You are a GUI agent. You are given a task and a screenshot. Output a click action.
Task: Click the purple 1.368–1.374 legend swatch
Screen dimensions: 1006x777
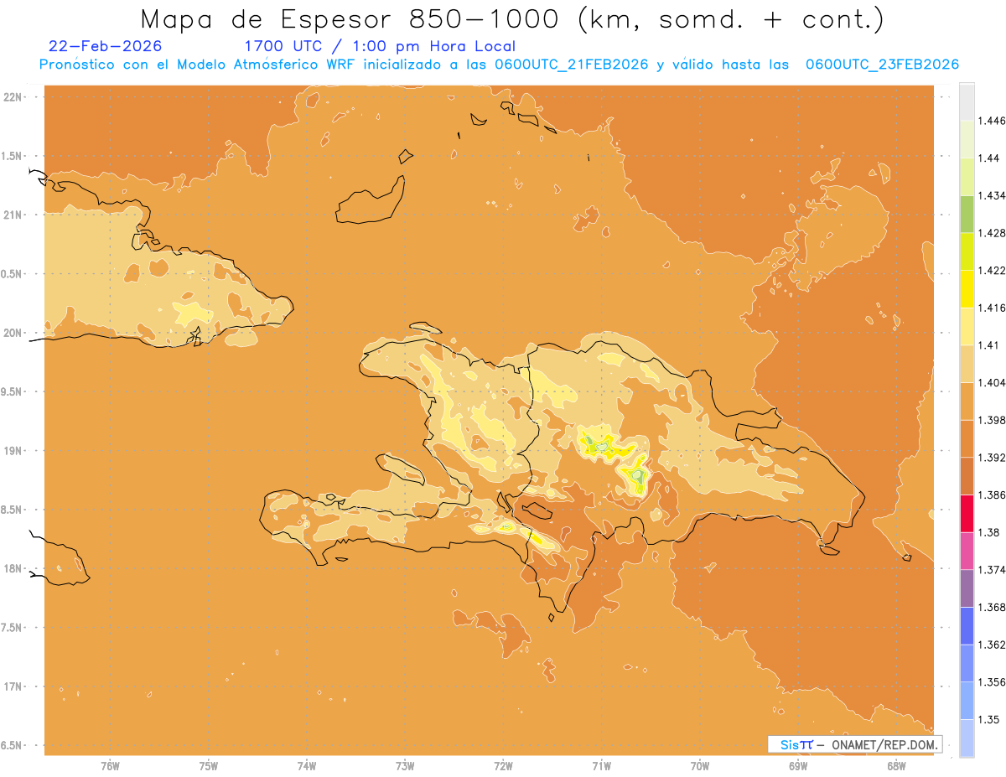(x=967, y=588)
